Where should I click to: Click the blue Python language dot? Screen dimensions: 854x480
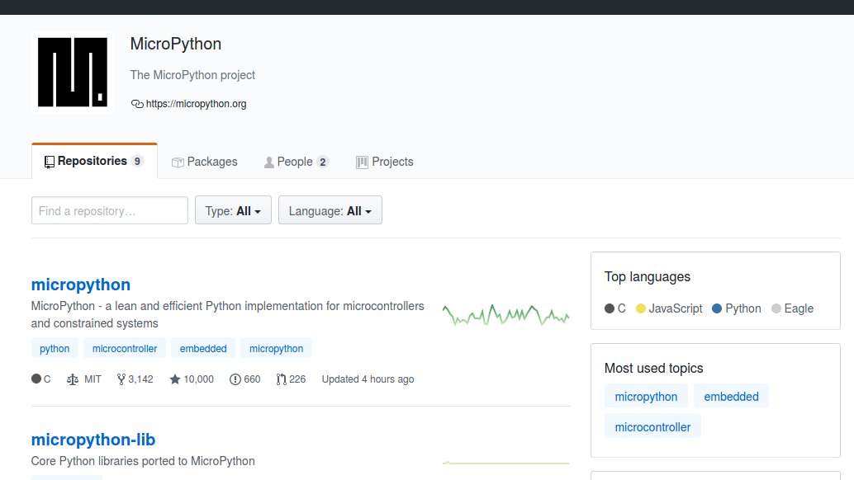pyautogui.click(x=717, y=308)
